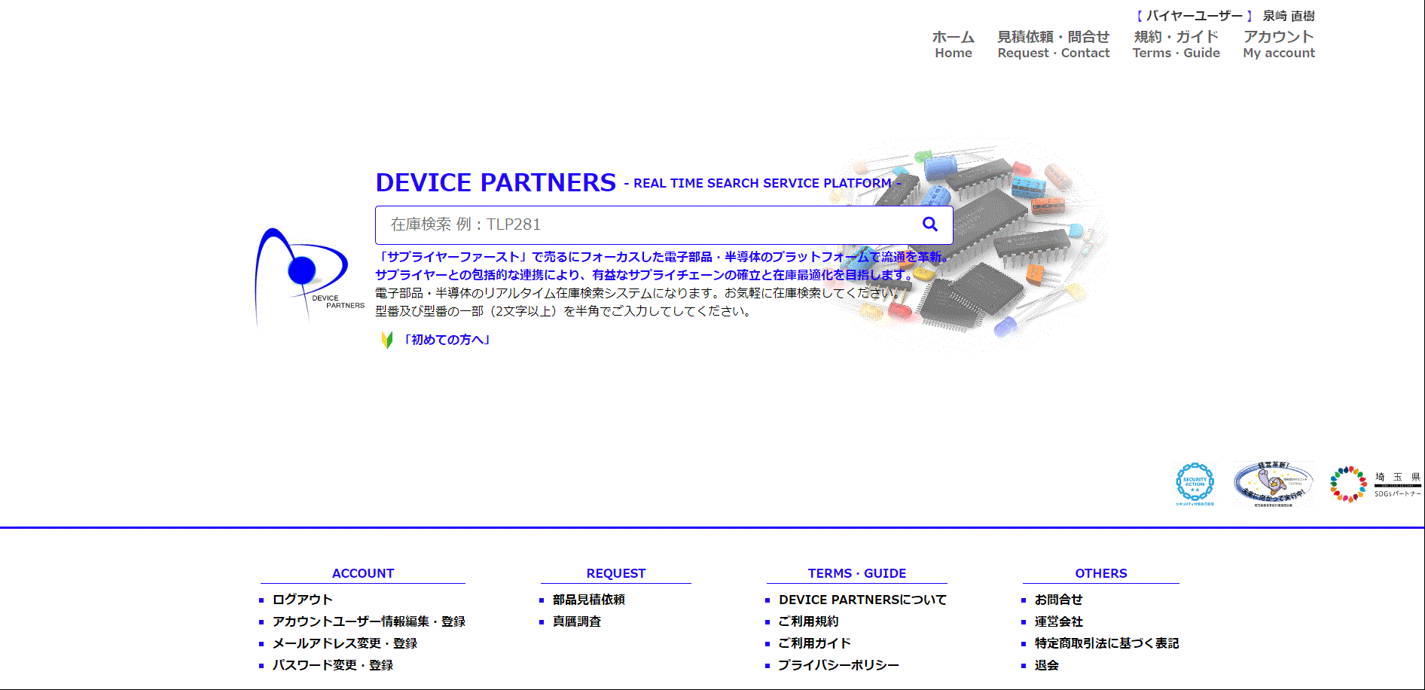Open the Security Action badge
1425x690 pixels.
[x=1195, y=484]
